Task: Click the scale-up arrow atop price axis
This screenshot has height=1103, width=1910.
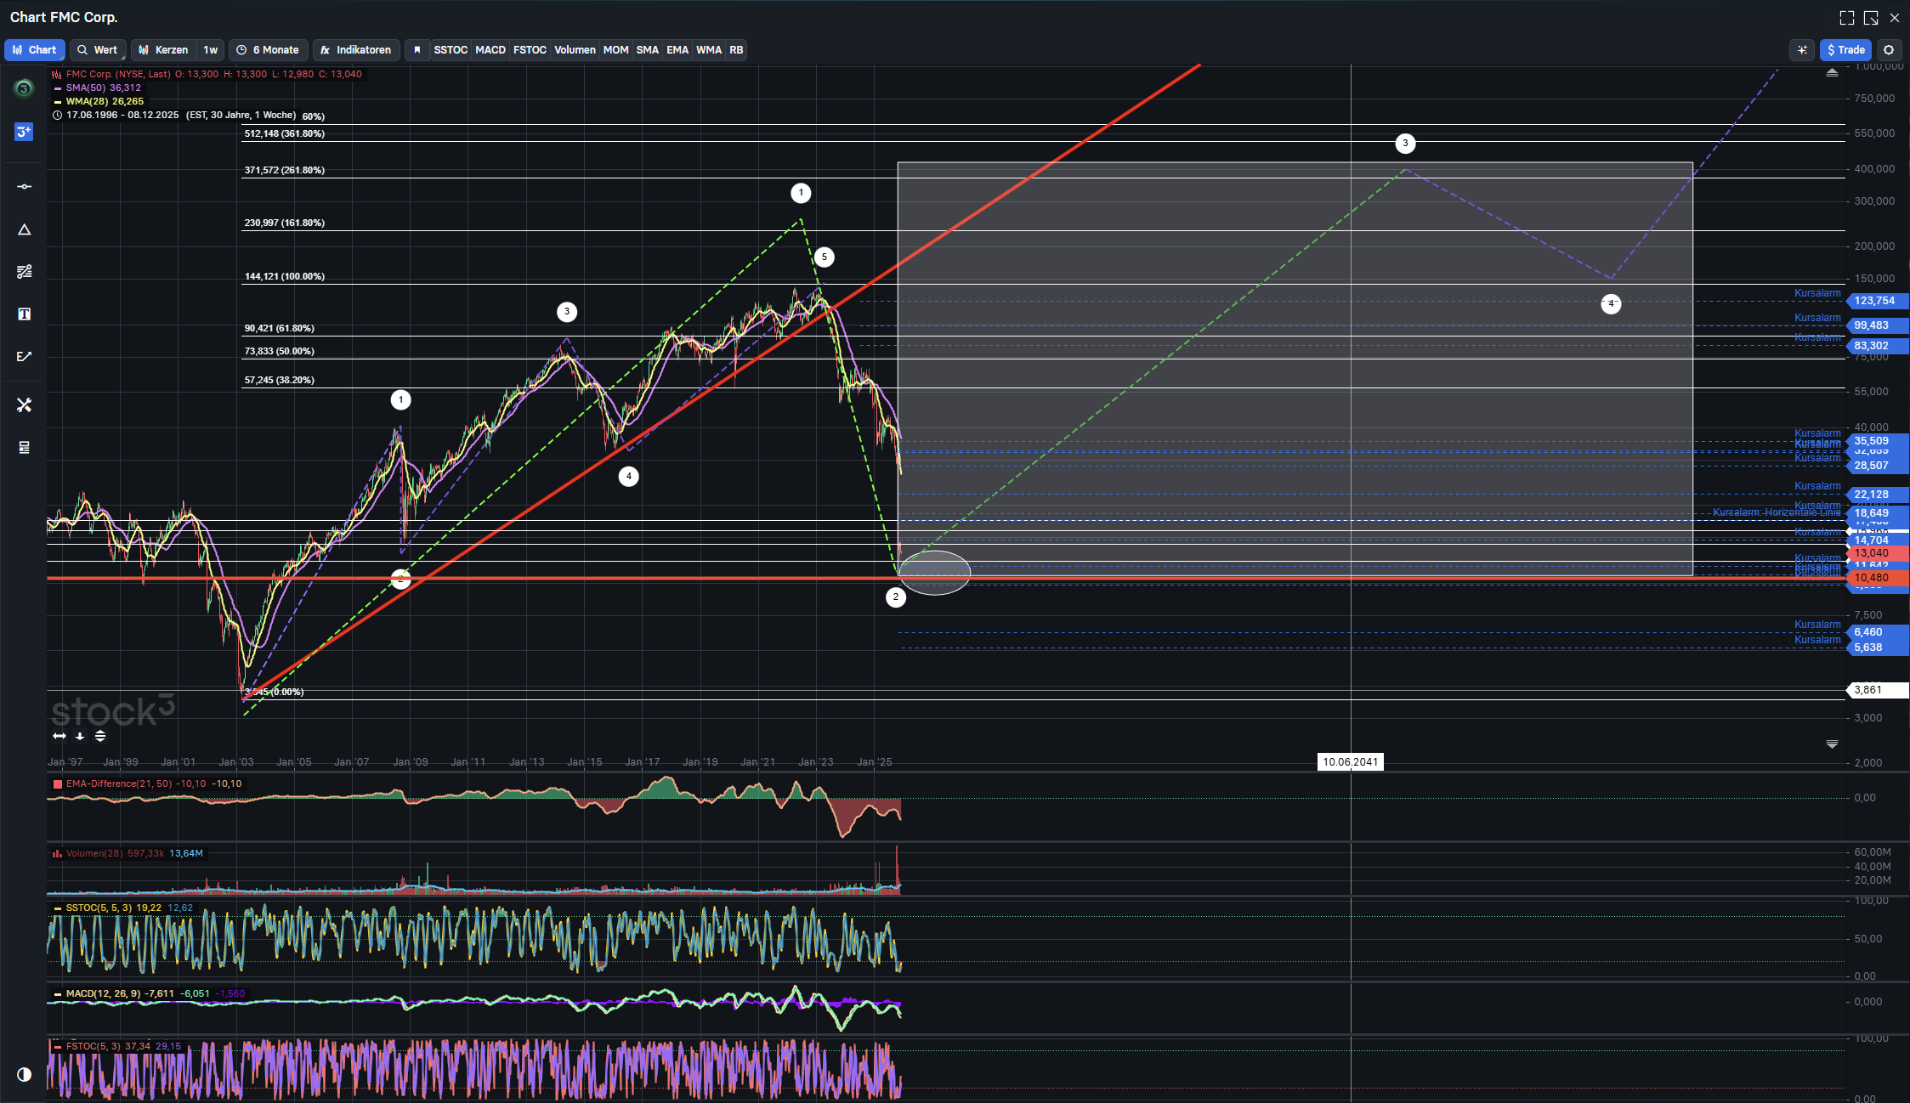Action: (x=1832, y=74)
